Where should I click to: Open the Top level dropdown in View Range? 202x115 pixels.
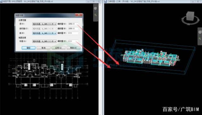tap(44, 24)
